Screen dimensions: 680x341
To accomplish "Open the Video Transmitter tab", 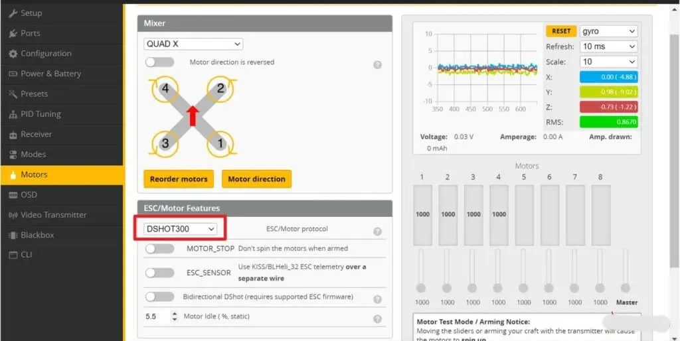I will [62, 215].
